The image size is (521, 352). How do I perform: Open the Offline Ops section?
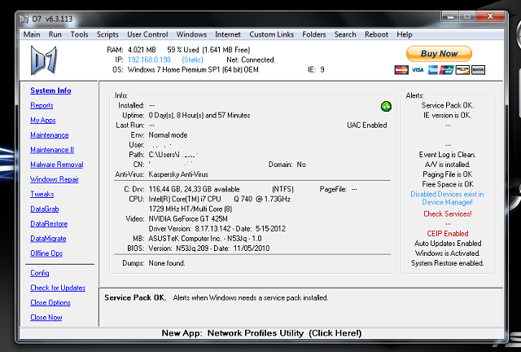click(46, 253)
